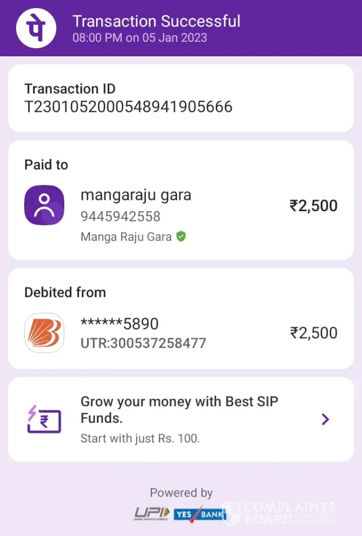Image resolution: width=362 pixels, height=536 pixels.
Task: Click the transaction timestamp 08:00 PM
Action: click(x=139, y=38)
